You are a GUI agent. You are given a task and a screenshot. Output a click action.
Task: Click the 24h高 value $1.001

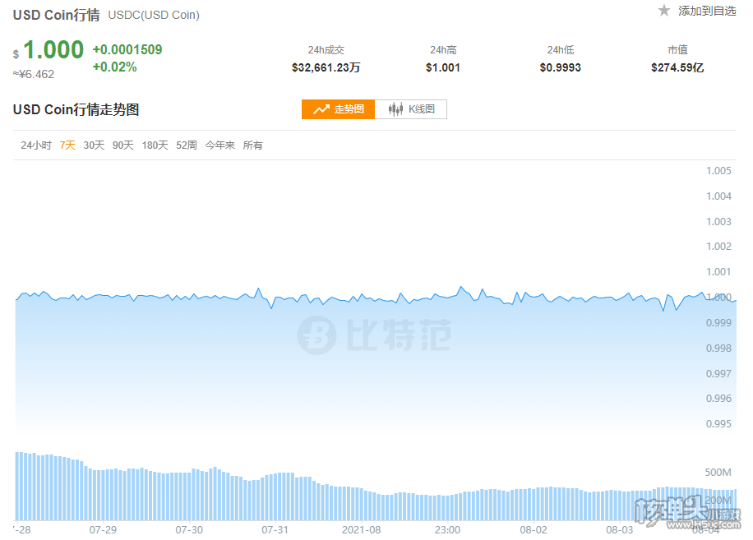coord(443,67)
